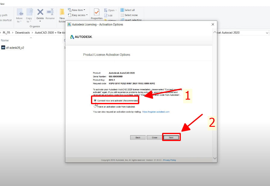Click the Delete icon in Explorer ribbon
The image size is (270, 186).
40,12
